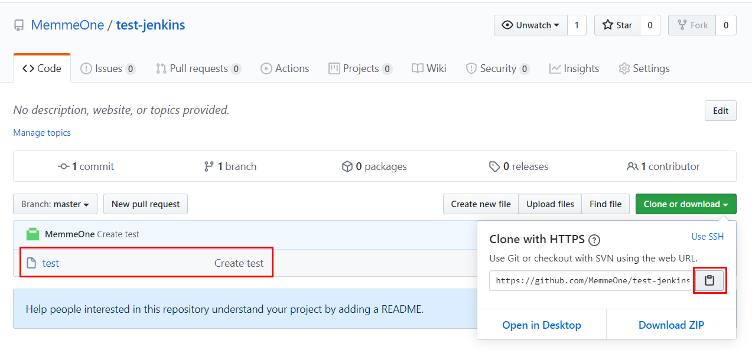Open test-jenkins repository link
This screenshot has width=752, height=350.
click(151, 25)
